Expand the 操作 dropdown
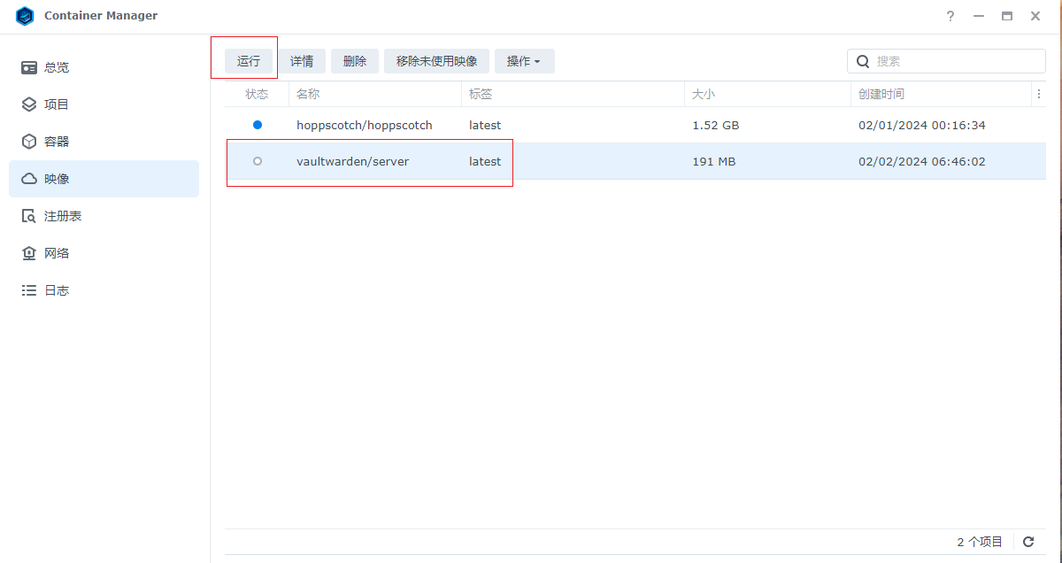Image resolution: width=1062 pixels, height=563 pixels. pos(524,61)
